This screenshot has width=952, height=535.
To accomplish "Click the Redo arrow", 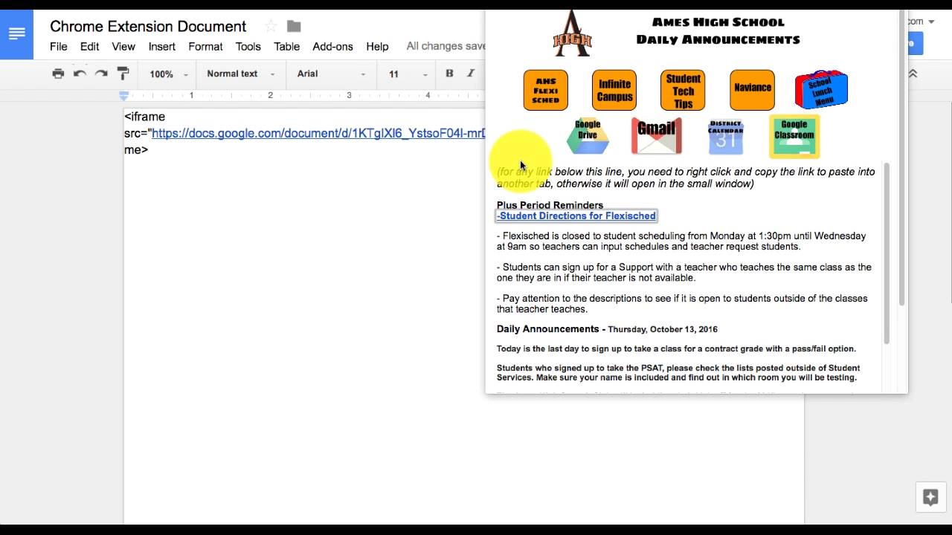I will coord(101,74).
